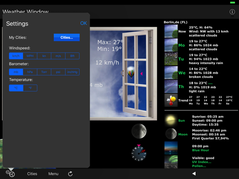Select mb barometer unit

(x=16, y=72)
